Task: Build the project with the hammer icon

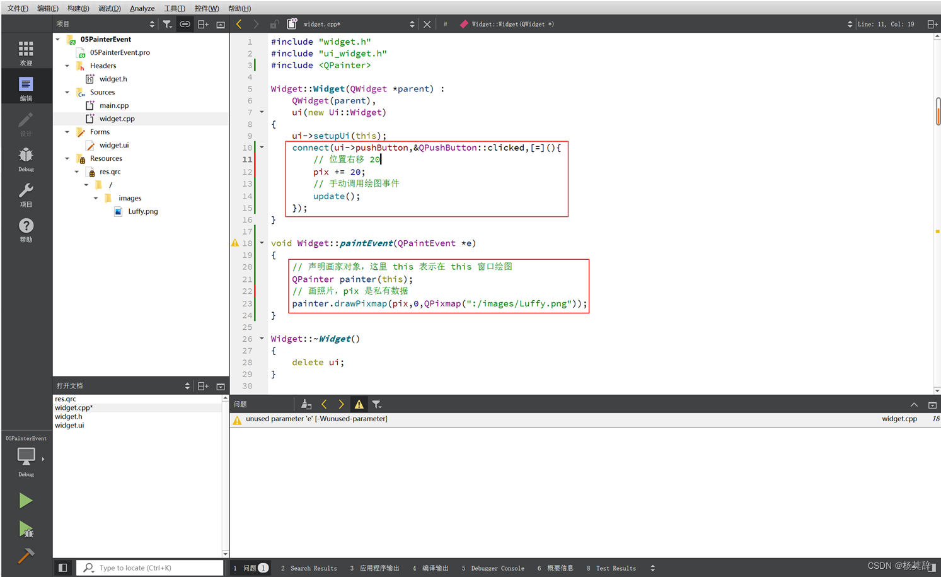Action: [x=26, y=556]
